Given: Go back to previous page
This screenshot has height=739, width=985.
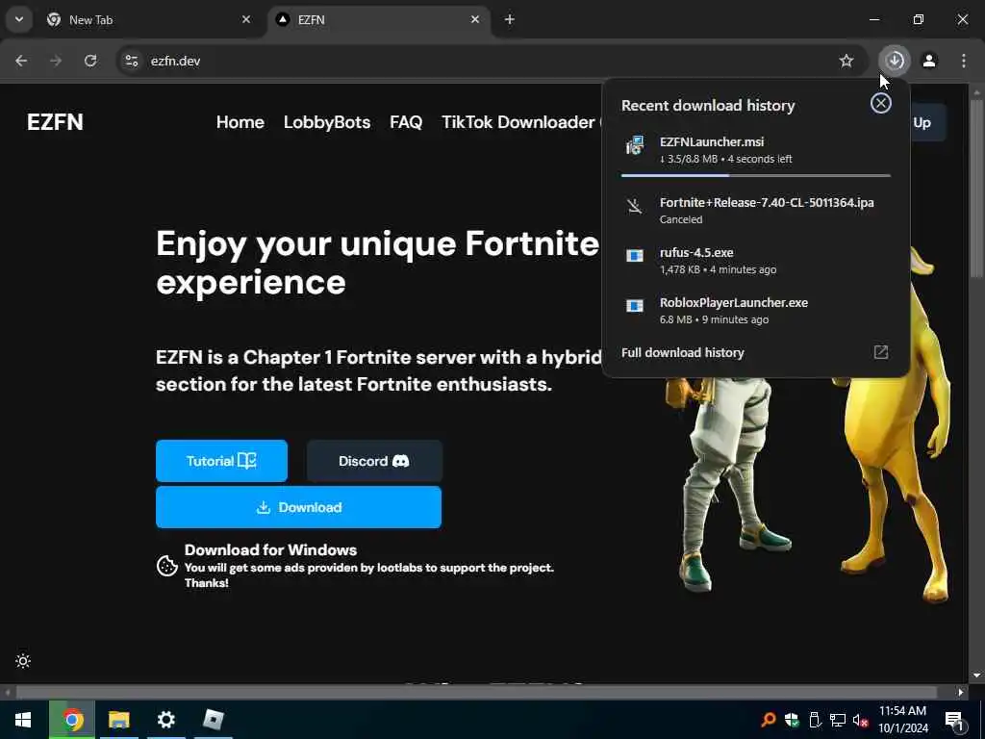Looking at the screenshot, I should click(21, 61).
